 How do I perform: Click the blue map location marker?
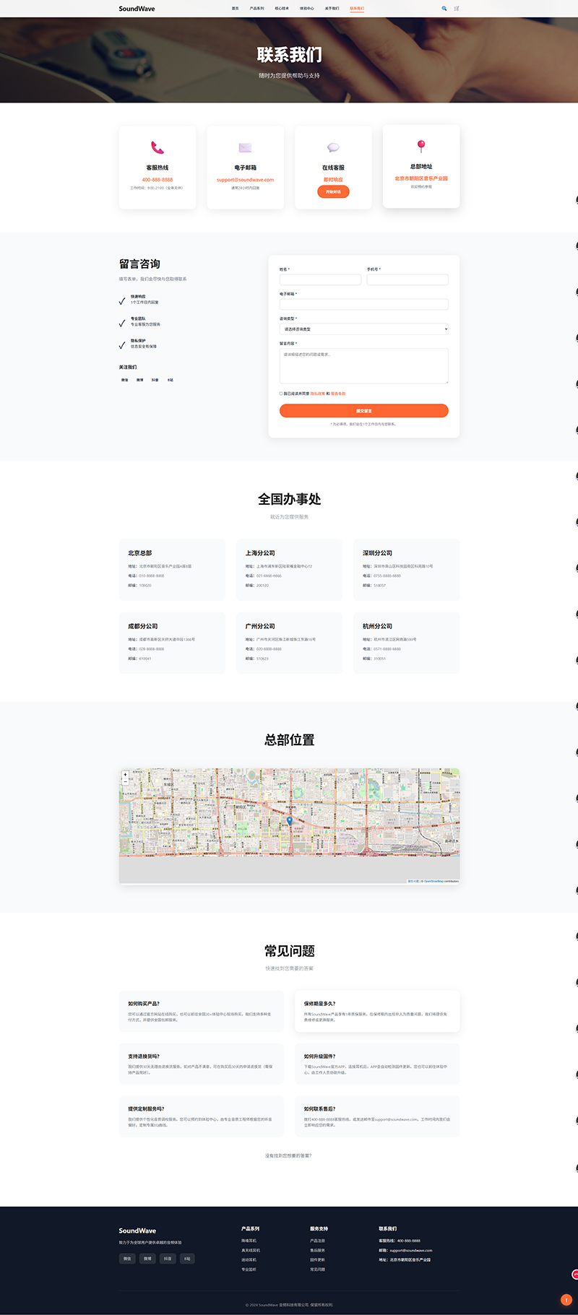point(290,820)
